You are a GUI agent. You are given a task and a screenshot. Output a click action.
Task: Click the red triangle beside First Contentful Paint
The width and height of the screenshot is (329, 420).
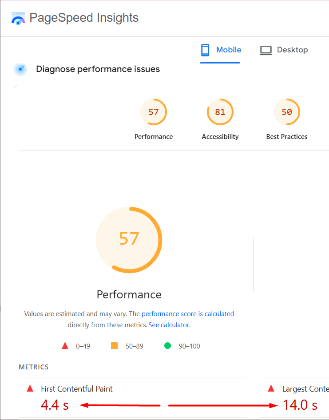coord(30,388)
